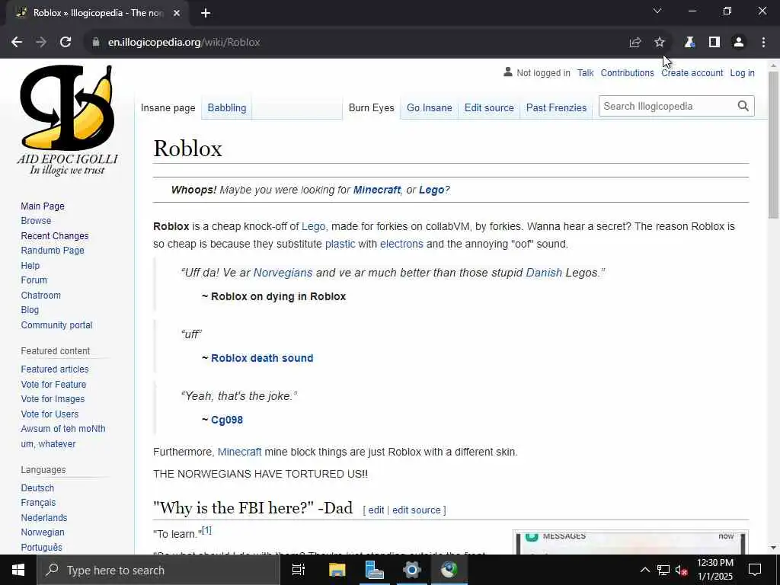780x585 pixels.
Task: Open the Edit source tab
Action: 489,108
